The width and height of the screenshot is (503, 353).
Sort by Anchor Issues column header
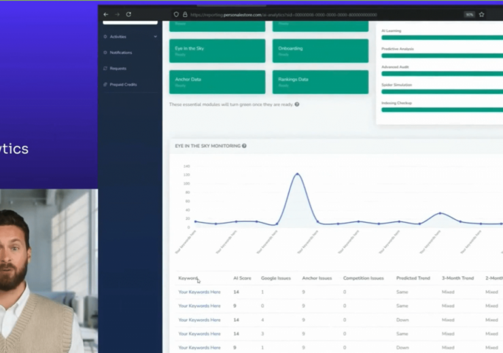317,278
